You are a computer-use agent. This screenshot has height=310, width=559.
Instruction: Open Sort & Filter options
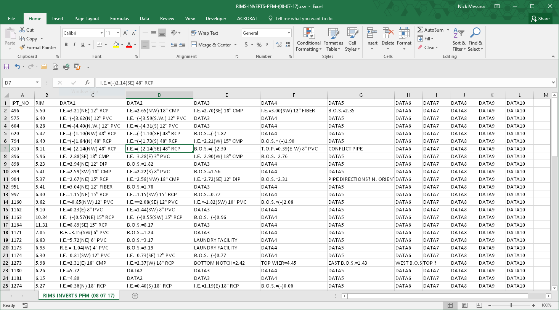(x=458, y=39)
